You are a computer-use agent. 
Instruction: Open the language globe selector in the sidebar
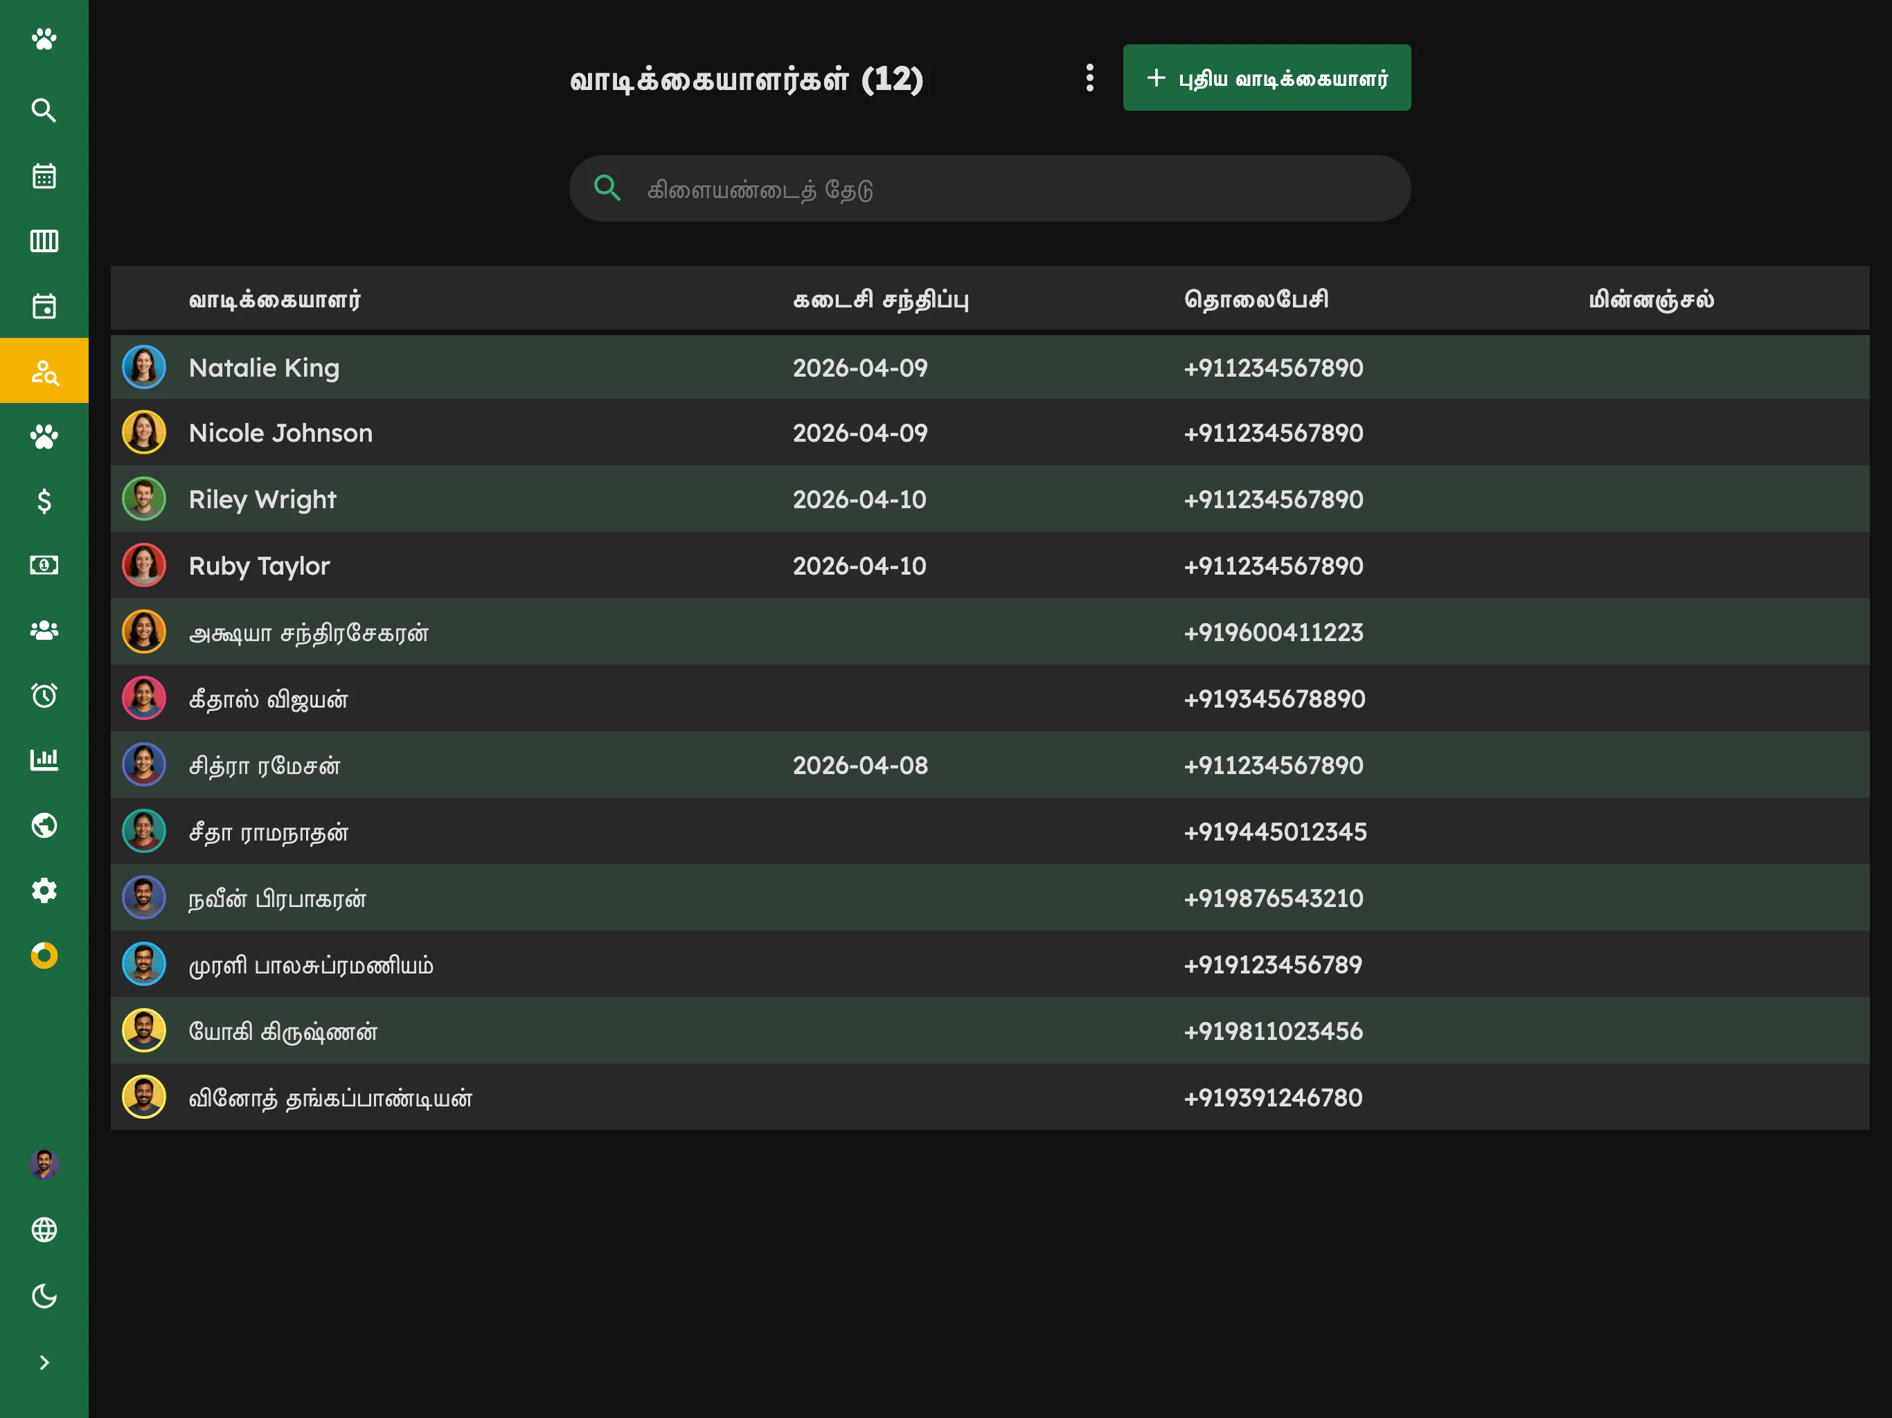pos(44,1230)
